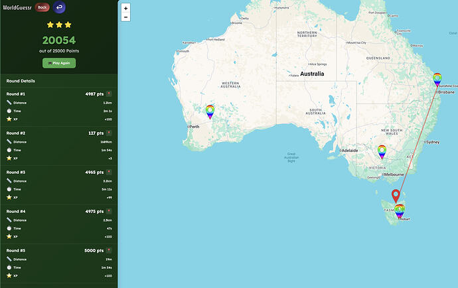Click the Victoria map label
This screenshot has height=288, width=458.
point(378,168)
